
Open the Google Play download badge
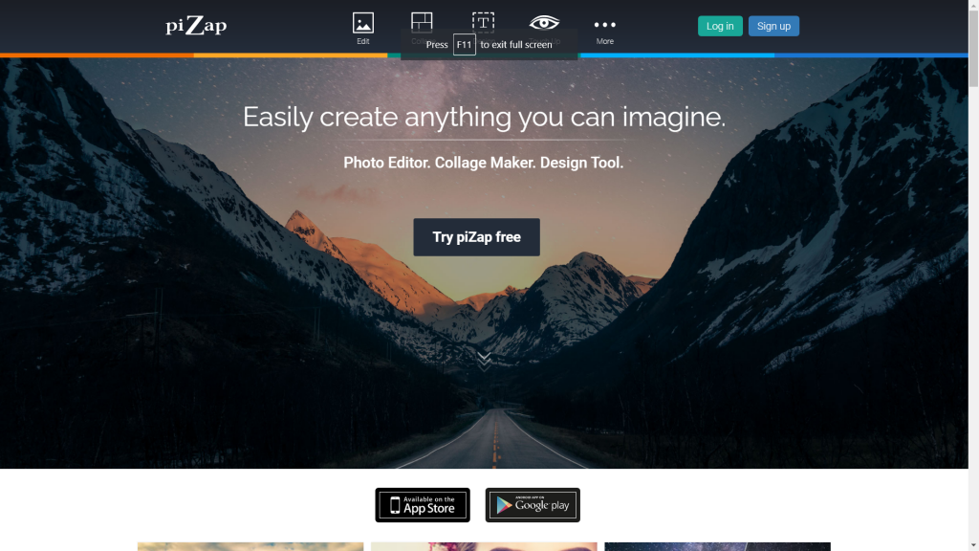(x=533, y=505)
